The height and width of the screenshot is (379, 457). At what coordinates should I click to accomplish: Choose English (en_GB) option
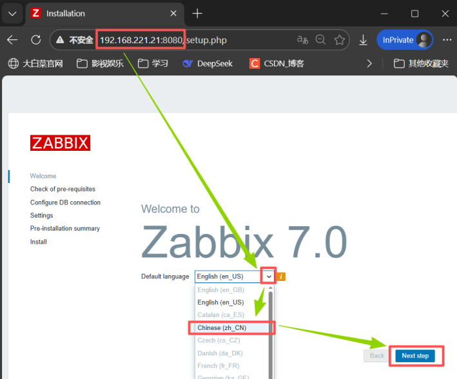(x=231, y=290)
